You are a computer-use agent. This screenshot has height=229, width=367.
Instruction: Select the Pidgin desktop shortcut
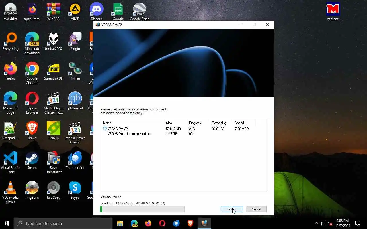75,42
